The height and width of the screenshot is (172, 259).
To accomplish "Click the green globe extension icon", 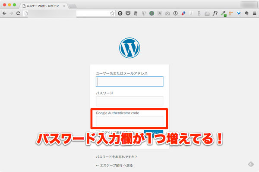I will tap(152, 13).
